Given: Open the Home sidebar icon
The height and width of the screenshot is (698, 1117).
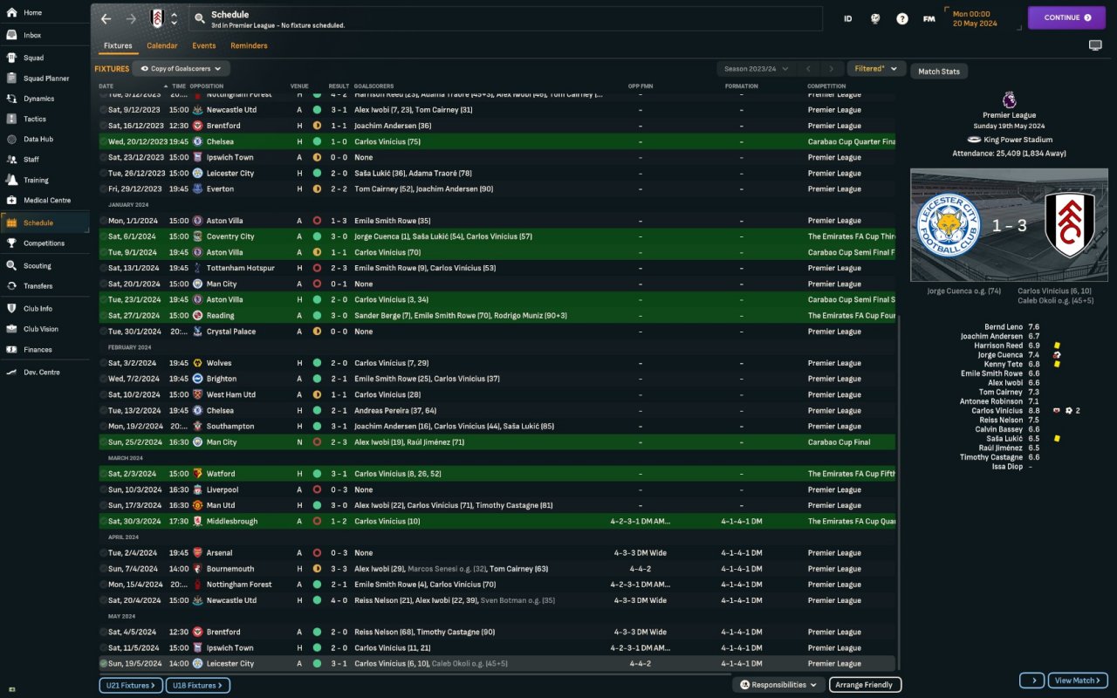Looking at the screenshot, I should pos(11,13).
